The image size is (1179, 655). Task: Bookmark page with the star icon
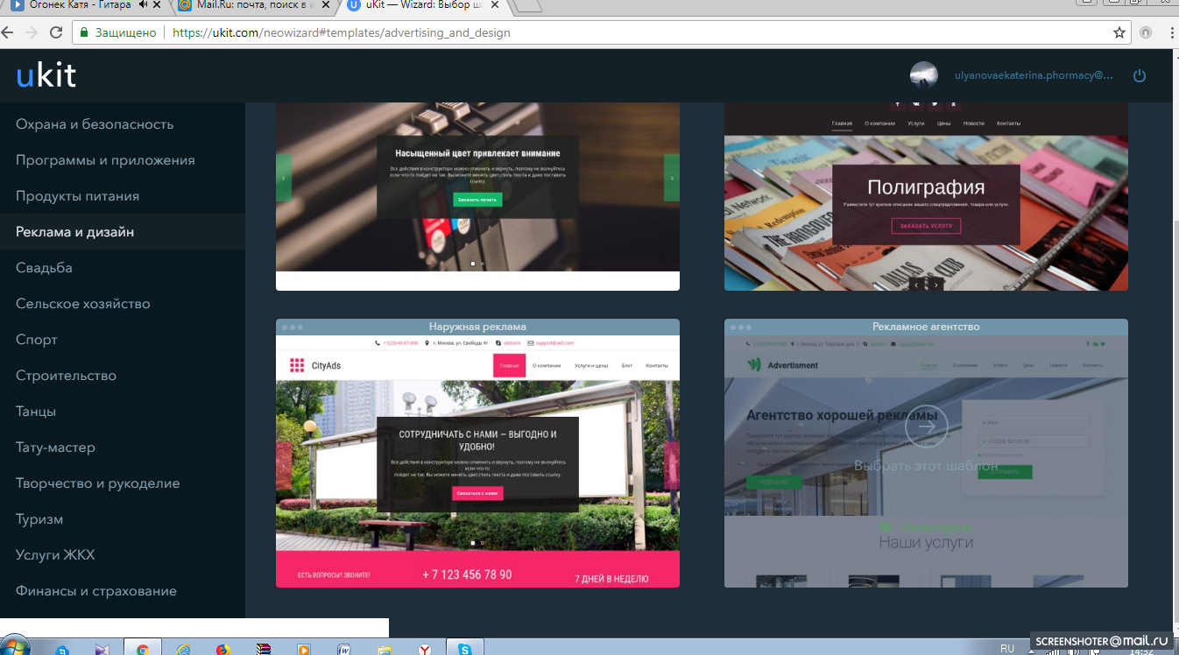coord(1119,32)
